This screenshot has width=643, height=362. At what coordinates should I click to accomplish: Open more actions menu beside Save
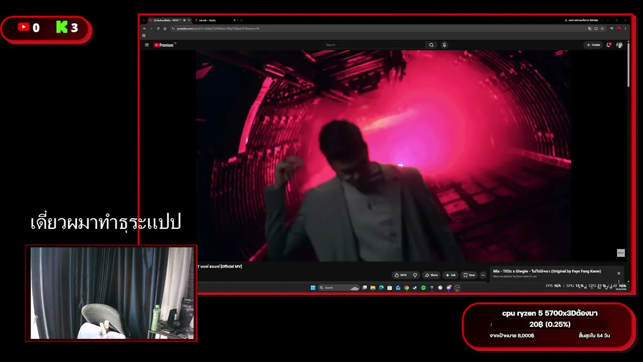[x=483, y=275]
